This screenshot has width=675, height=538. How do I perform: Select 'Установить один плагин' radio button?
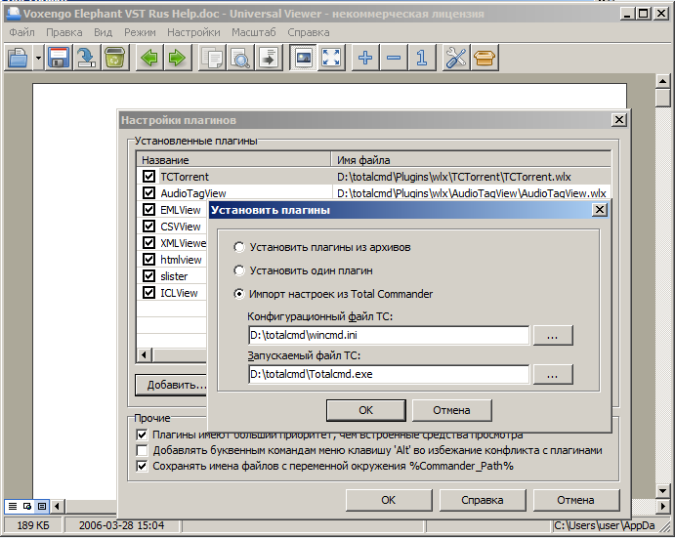[239, 270]
